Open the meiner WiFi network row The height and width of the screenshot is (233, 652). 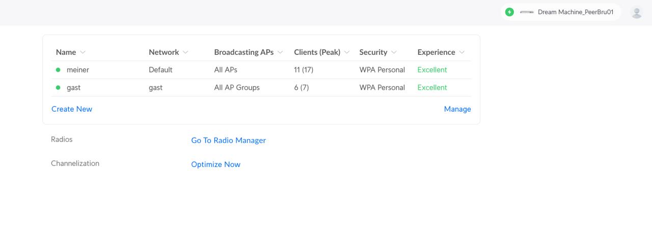261,70
